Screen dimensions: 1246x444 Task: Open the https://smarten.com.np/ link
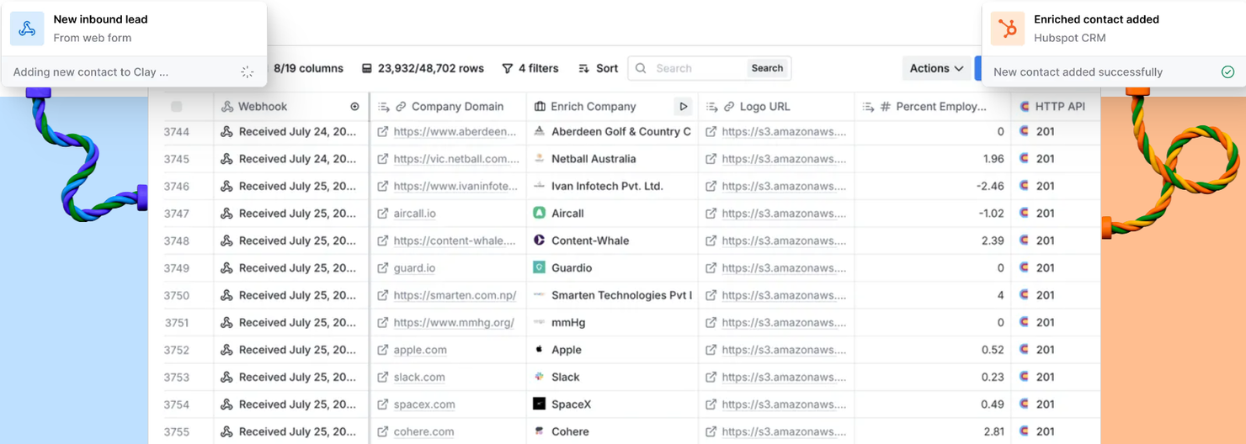[x=455, y=295]
